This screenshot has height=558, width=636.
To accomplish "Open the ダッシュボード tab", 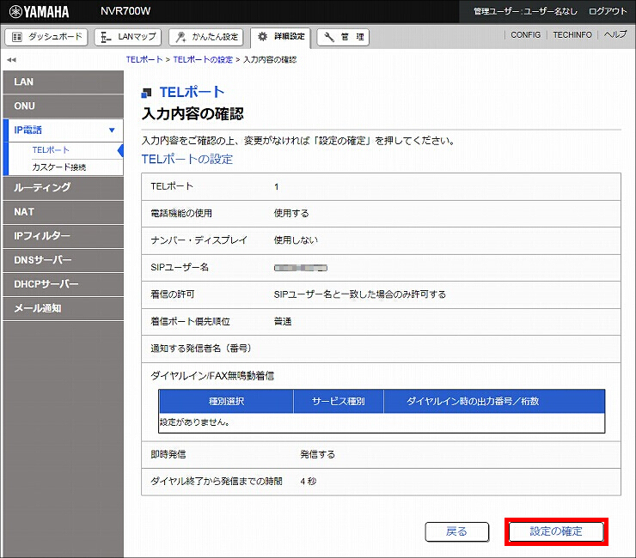I will point(46,37).
